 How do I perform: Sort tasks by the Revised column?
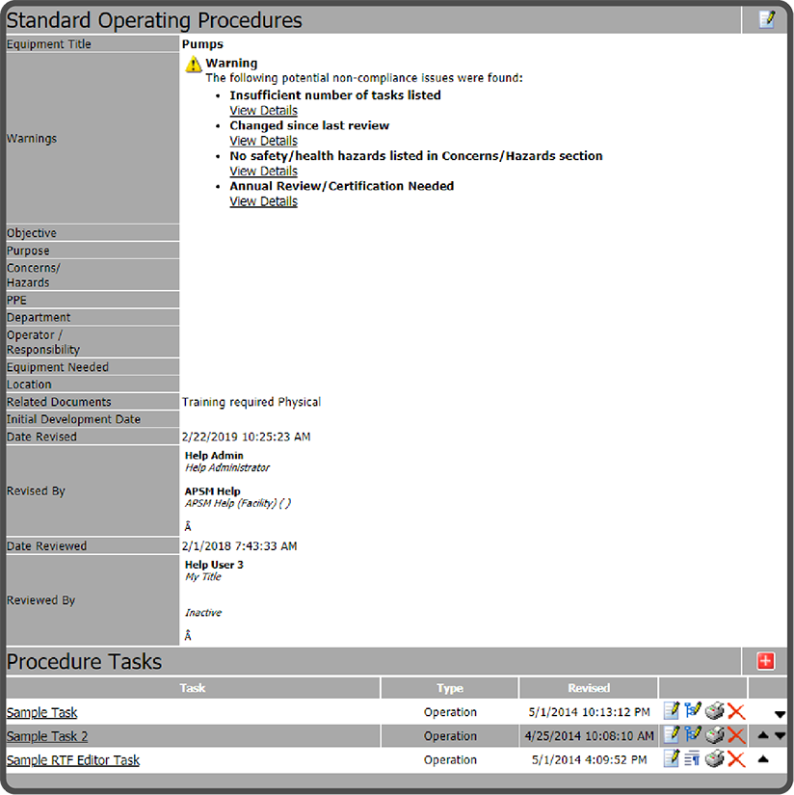587,687
